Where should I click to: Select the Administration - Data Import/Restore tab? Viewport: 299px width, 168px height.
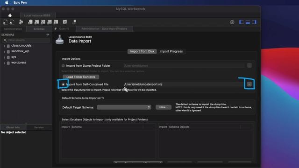[x=104, y=29]
